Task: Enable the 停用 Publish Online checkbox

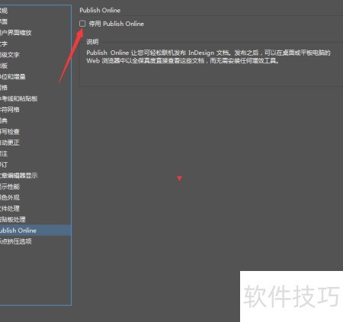Action: 82,24
